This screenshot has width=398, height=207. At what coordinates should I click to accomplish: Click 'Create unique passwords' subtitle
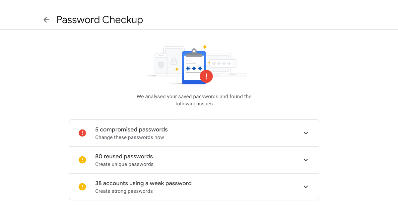click(124, 164)
